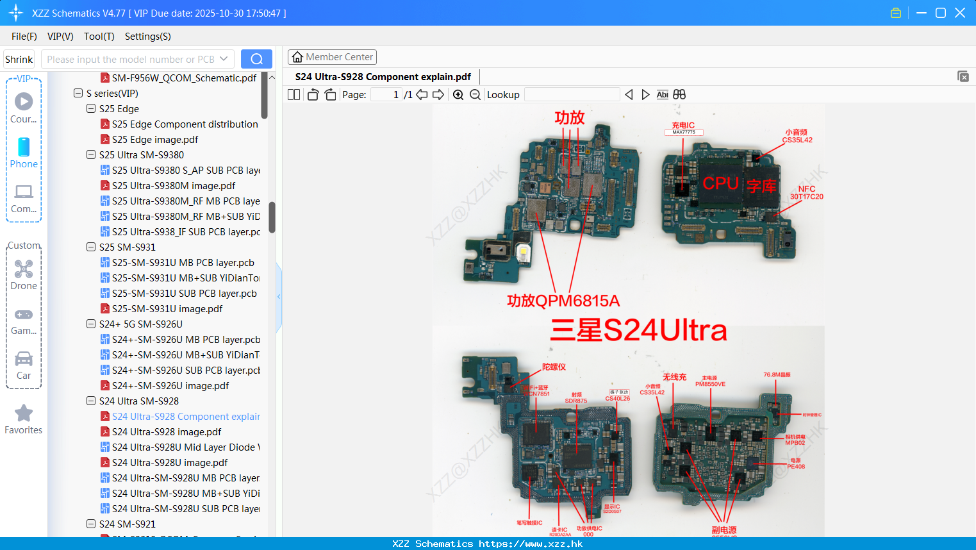Go to previous page arrow
Image resolution: width=976 pixels, height=550 pixels.
pos(422,95)
